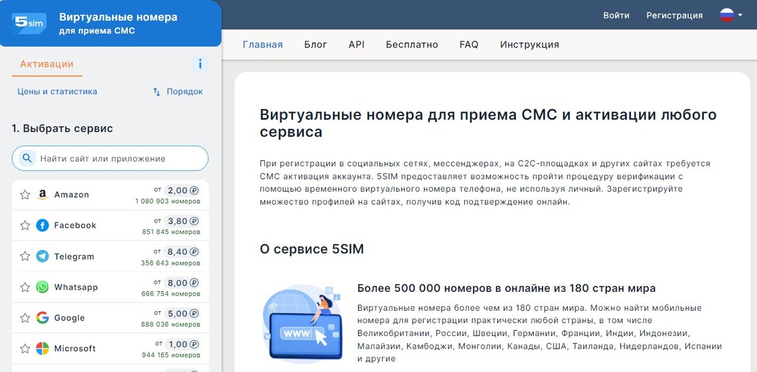Select the Microsoft 1,00 ₽ price

[x=182, y=344]
